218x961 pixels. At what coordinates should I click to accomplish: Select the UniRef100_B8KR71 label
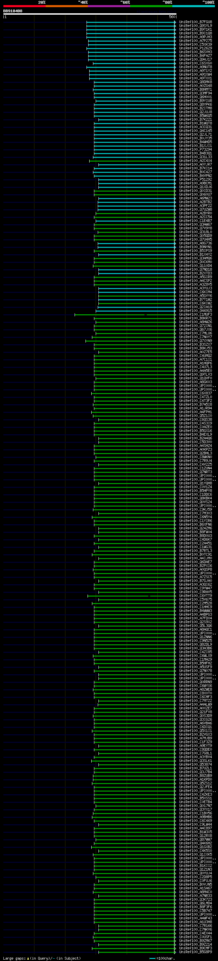[195, 319]
